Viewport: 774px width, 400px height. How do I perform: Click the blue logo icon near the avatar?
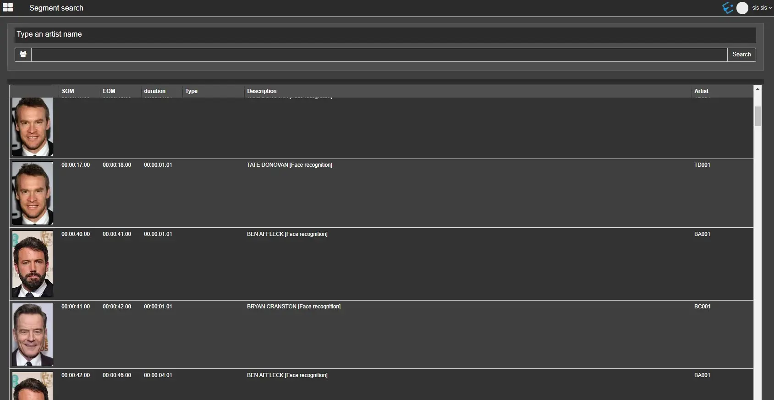click(x=727, y=8)
